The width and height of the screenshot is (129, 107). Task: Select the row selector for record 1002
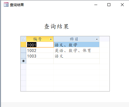(x=23, y=50)
